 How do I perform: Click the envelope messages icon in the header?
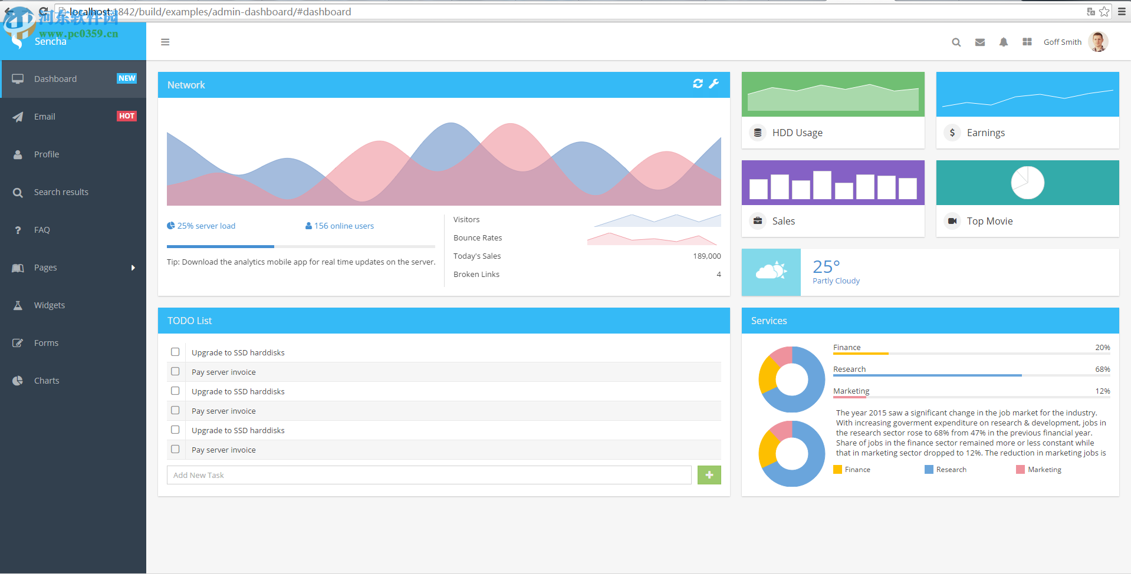tap(979, 42)
